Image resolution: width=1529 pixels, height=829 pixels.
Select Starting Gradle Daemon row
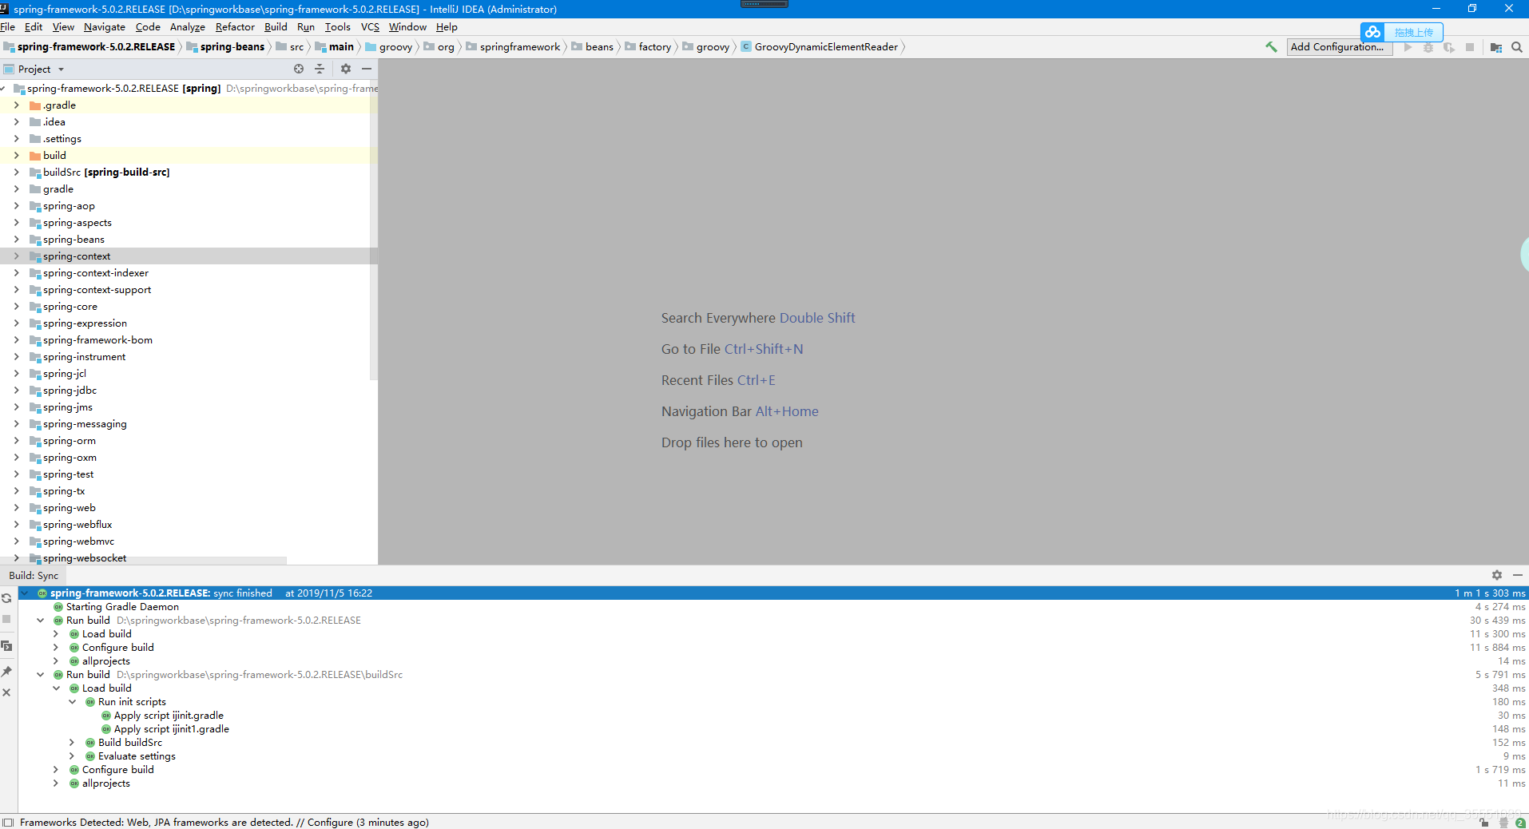pyautogui.click(x=122, y=607)
